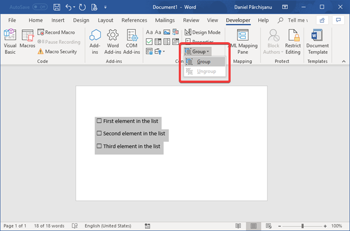
Task: Open Restrict Editing
Action: [293, 42]
